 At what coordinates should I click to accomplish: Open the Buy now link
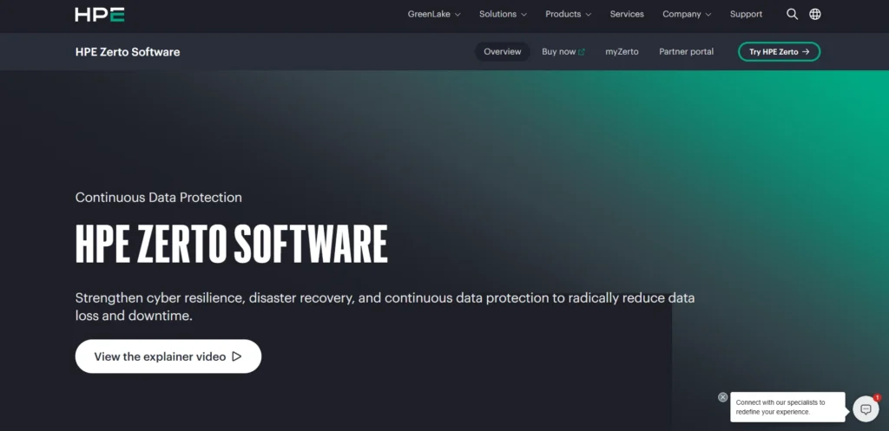(563, 51)
